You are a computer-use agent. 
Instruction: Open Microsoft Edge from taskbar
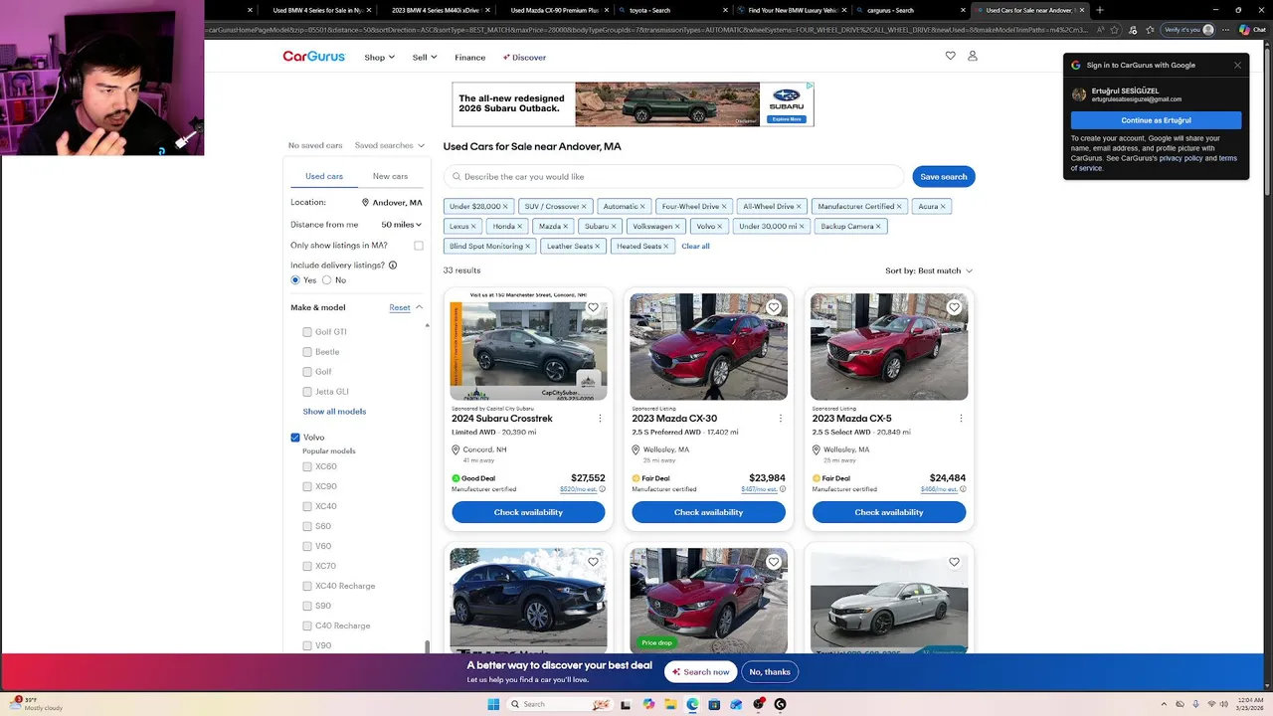click(692, 704)
